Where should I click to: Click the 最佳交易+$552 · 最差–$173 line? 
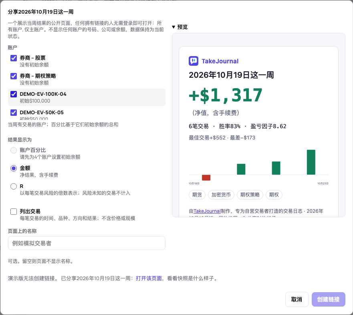222,138
